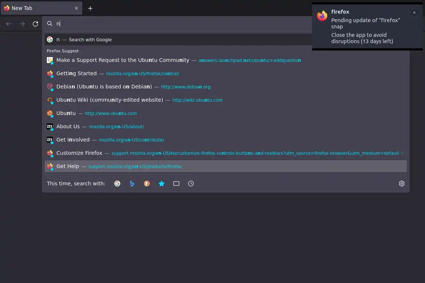
Task: Click the Mozilla 'm' favicon beside Get Involved
Action: point(50,140)
